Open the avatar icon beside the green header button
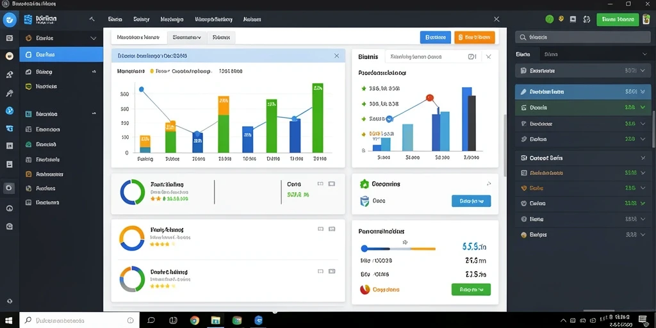Image resolution: width=656 pixels, height=328 pixels. (x=647, y=19)
